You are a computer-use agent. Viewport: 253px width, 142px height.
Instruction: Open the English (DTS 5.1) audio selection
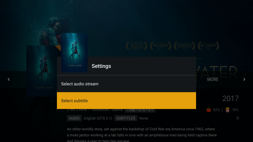98,118
